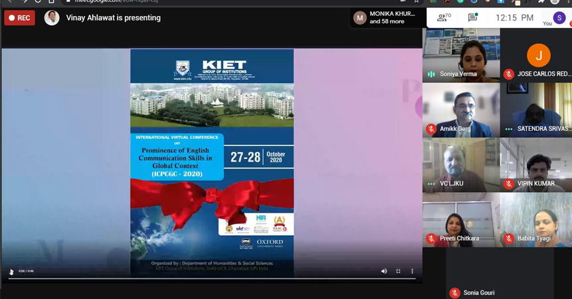572x299 pixels.
Task: Open the participants list icon
Action: 442,18
